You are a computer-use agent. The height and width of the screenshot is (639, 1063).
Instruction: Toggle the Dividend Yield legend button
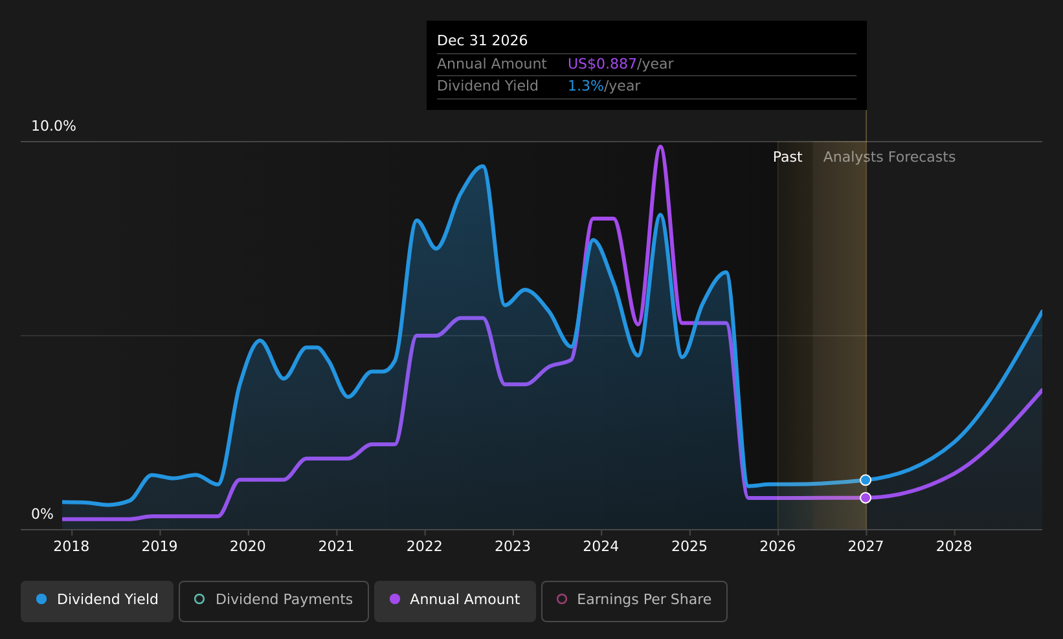pyautogui.click(x=97, y=601)
